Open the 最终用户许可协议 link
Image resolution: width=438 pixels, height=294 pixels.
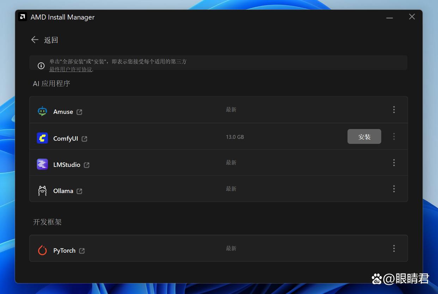coord(71,70)
